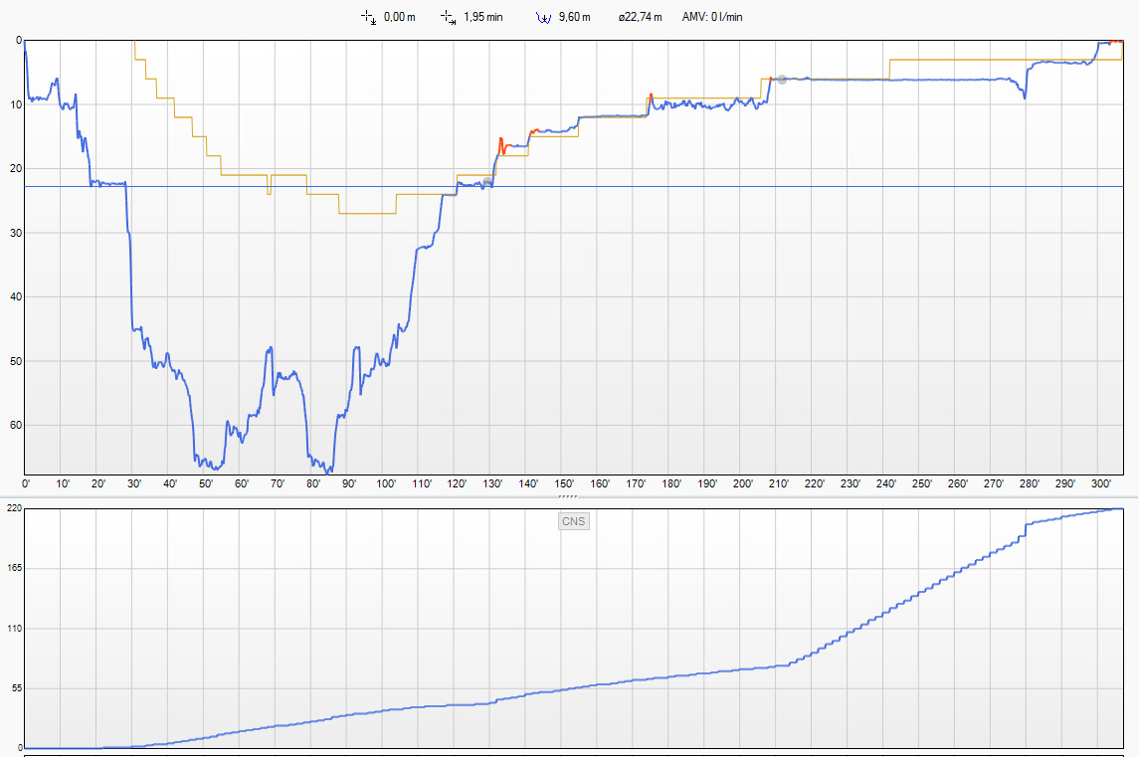Click the cursor time crosshair icon
This screenshot has width=1139, height=757.
(449, 17)
